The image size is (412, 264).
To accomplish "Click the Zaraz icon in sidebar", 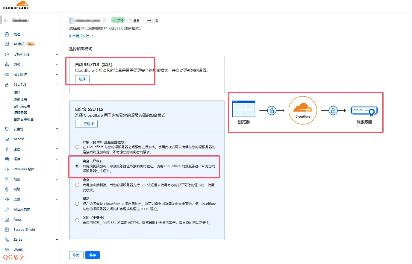I will click(x=7, y=240).
